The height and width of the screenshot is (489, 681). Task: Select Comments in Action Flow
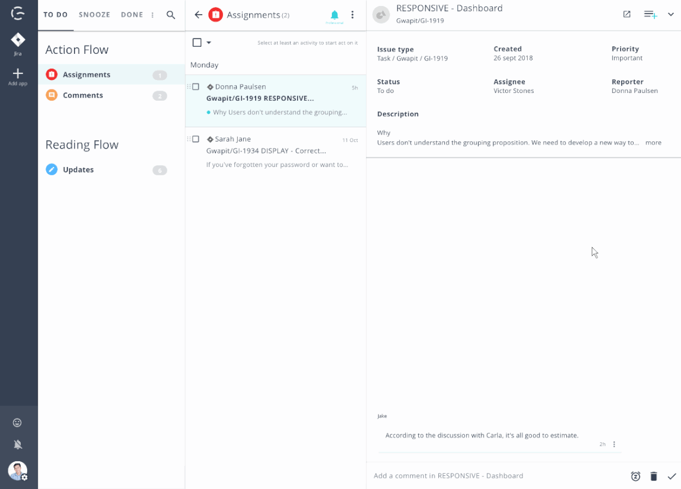click(111, 95)
